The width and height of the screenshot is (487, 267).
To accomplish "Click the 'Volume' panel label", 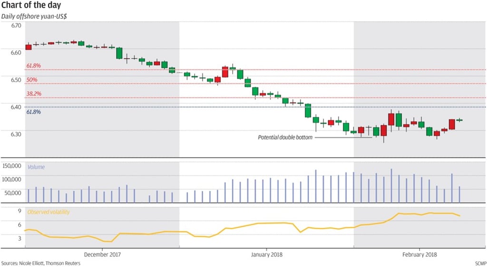I will 36,167.
